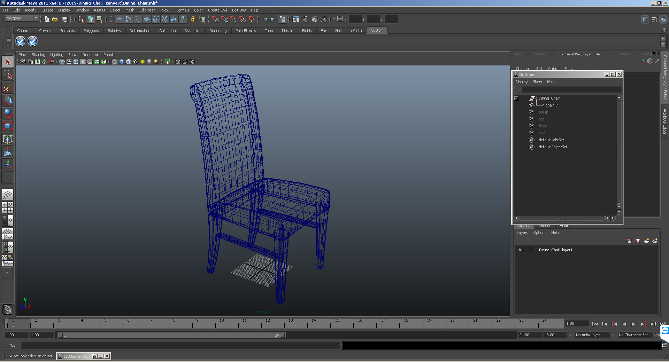Open selection mask options arrow in status line
Screen dimensions: 669x362
click(x=111, y=19)
